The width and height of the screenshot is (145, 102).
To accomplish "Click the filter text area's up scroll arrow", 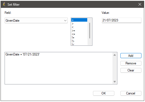I will click(115, 55).
